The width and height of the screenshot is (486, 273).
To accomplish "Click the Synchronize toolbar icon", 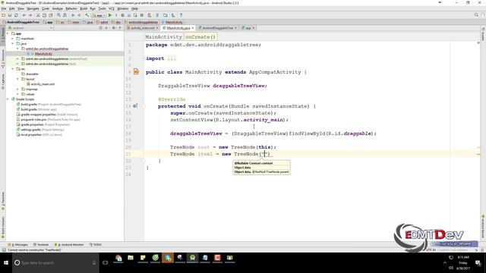I will pyautogui.click(x=16, y=15).
